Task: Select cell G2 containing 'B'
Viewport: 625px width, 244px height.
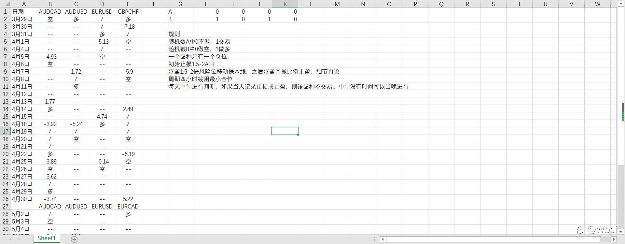Action: 180,19
